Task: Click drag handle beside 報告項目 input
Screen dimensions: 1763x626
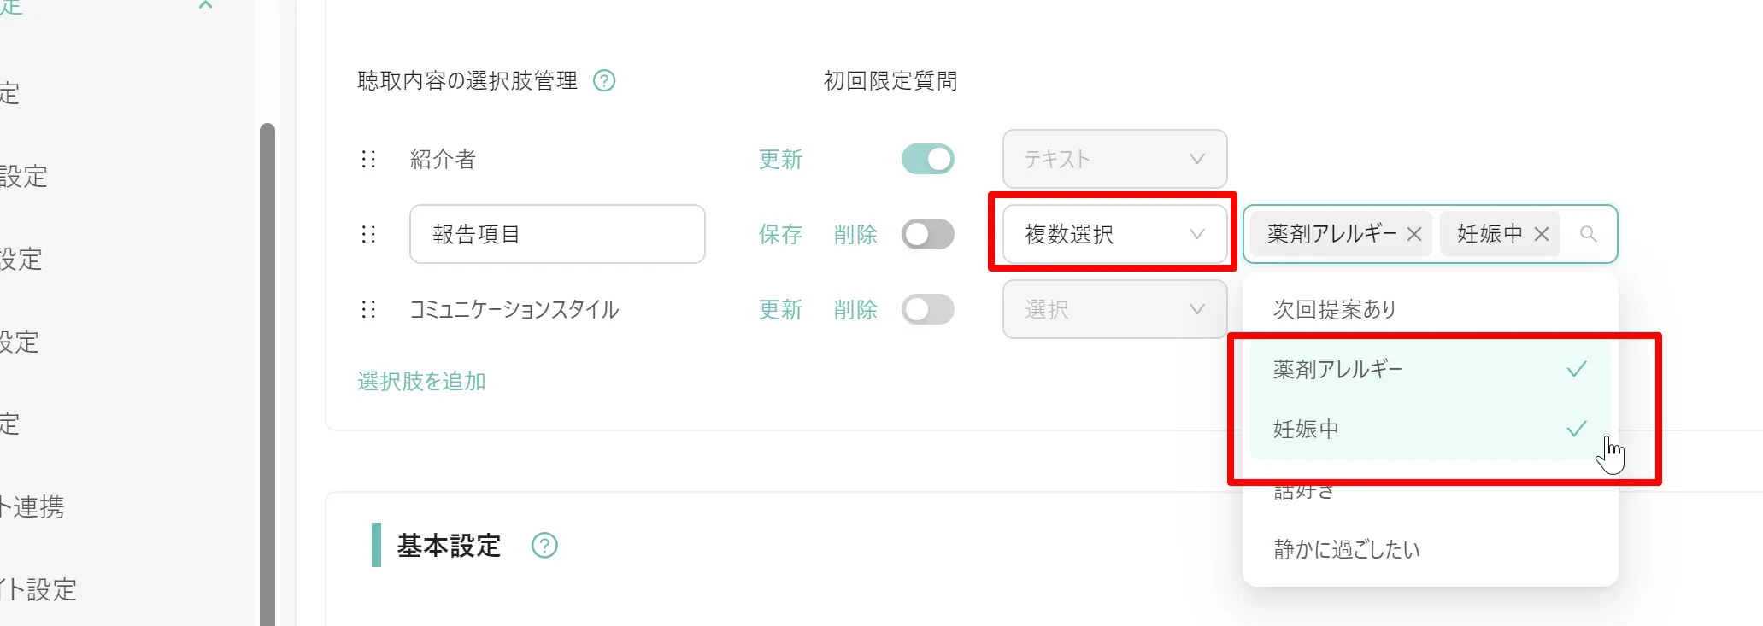Action: point(368,234)
